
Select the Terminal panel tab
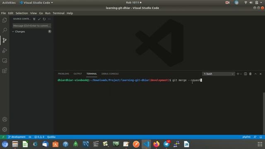click(92, 74)
